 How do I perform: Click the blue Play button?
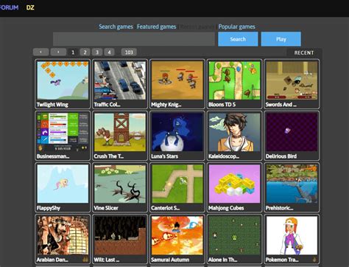point(281,39)
